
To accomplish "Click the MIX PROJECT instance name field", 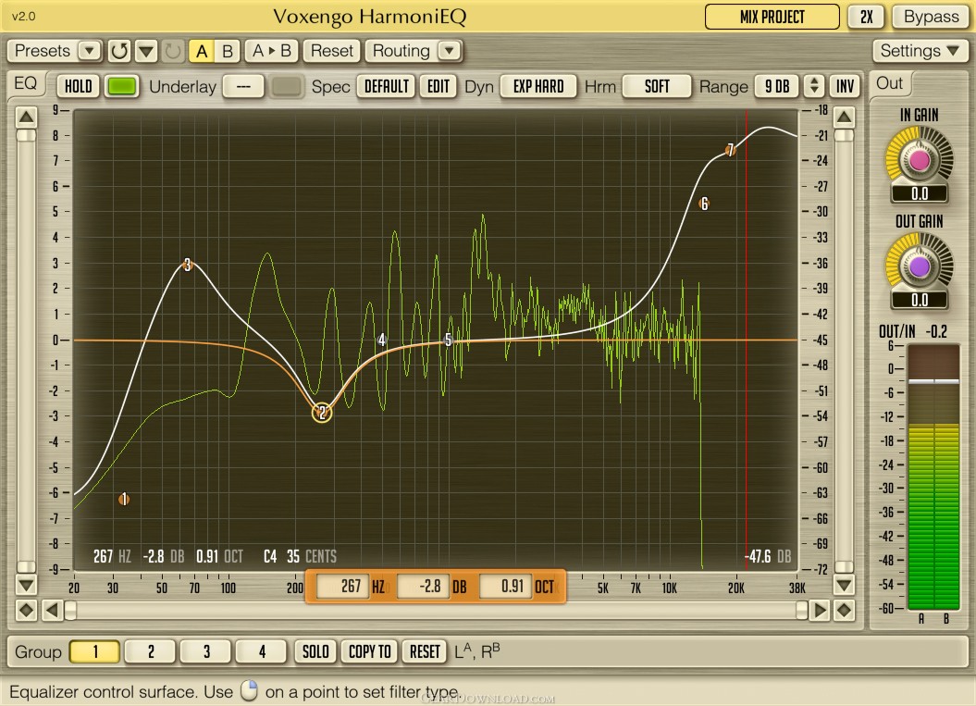I will click(772, 17).
